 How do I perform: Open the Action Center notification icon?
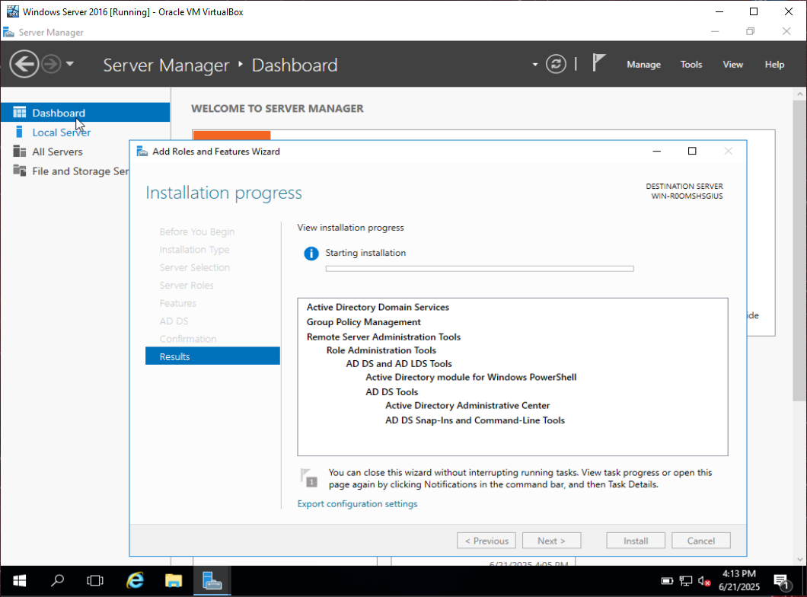[783, 582]
